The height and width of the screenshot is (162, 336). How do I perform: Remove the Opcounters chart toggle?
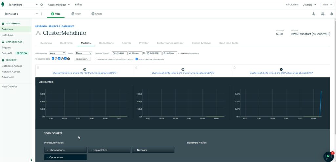[x=65, y=157]
